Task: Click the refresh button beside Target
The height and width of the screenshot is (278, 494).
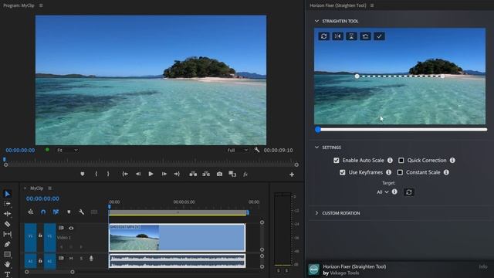Action: 409,192
